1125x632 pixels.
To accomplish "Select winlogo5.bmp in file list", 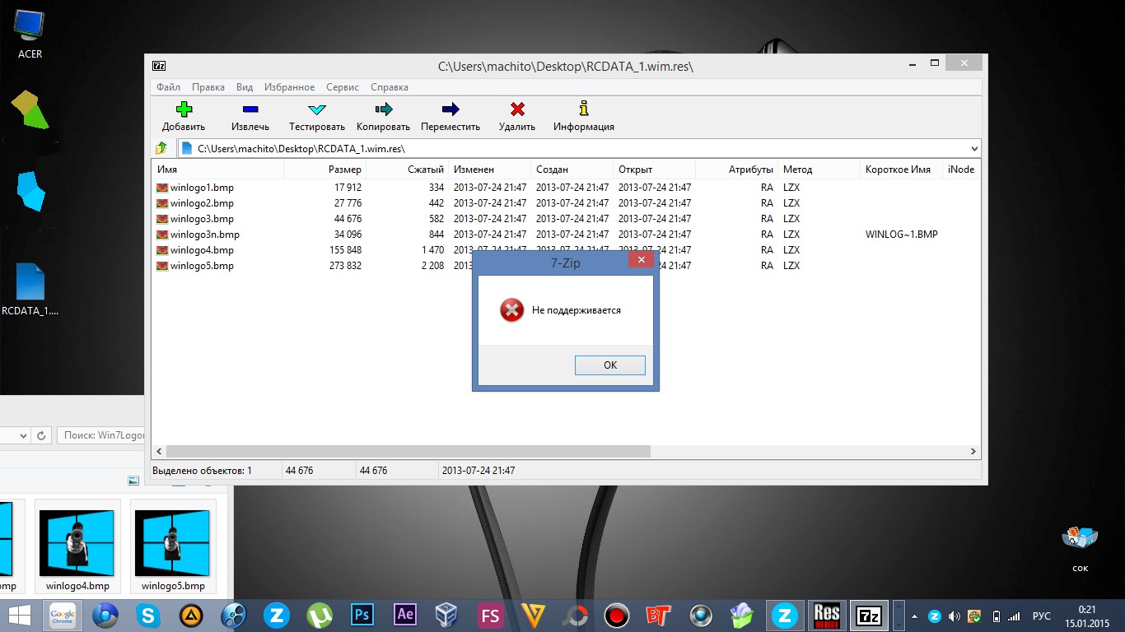I will (x=202, y=266).
